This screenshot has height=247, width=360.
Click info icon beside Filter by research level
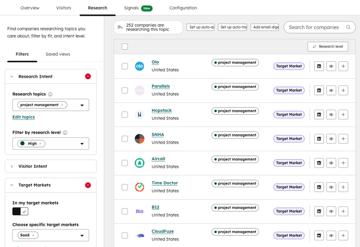point(65,133)
